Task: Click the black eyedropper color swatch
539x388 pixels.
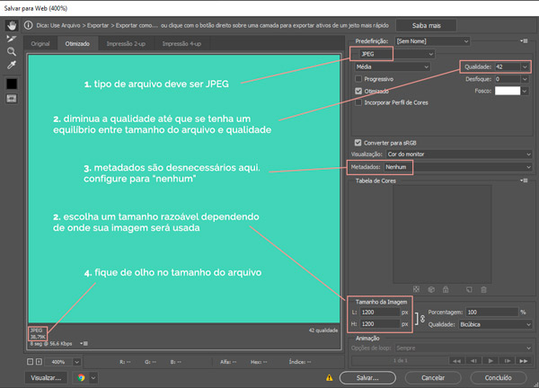Action: [12, 84]
